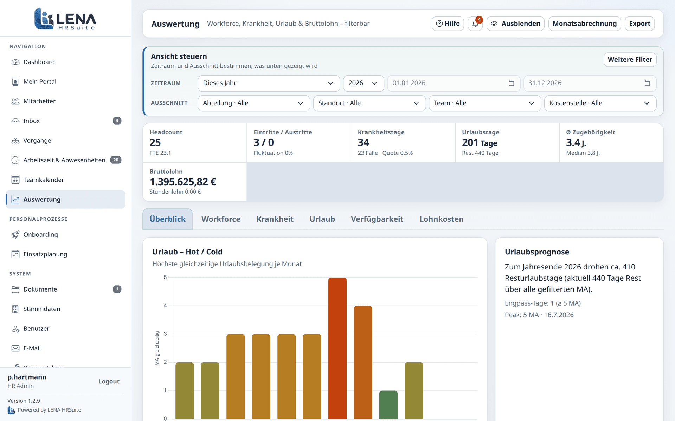The width and height of the screenshot is (675, 421).
Task: Open calendar picker for 01.01.2026 date
Action: (512, 83)
